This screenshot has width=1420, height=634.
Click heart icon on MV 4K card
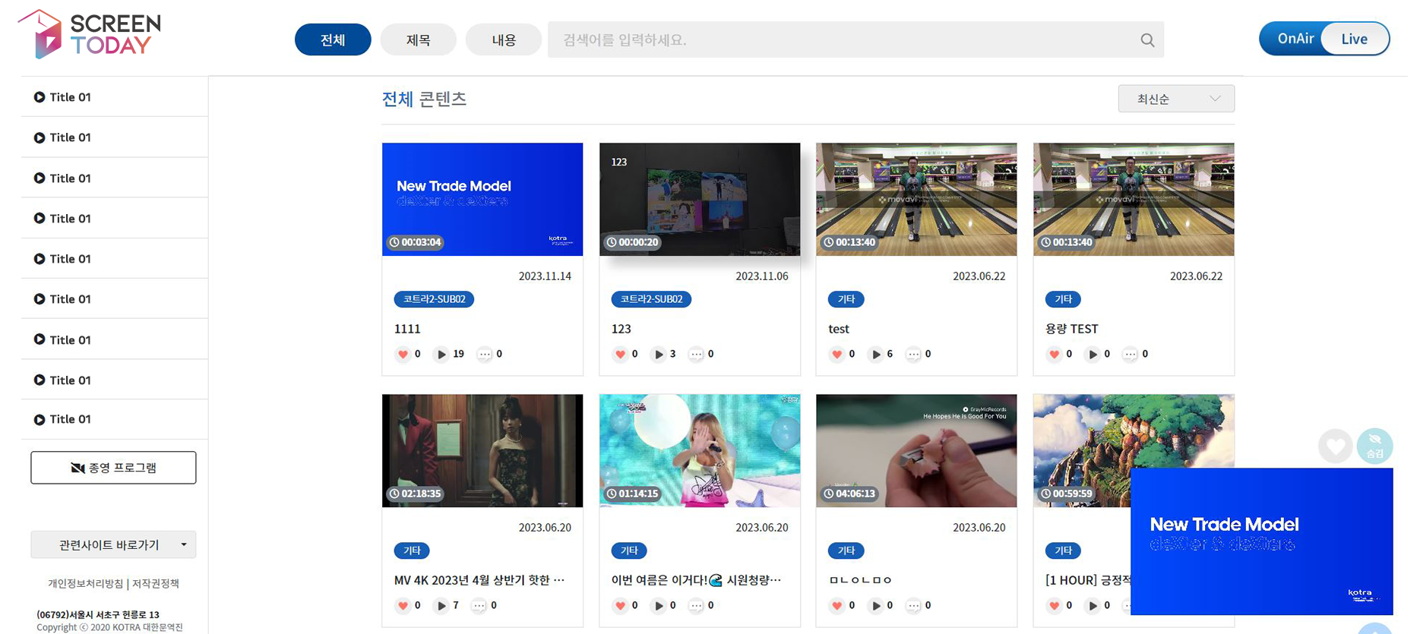tap(403, 606)
